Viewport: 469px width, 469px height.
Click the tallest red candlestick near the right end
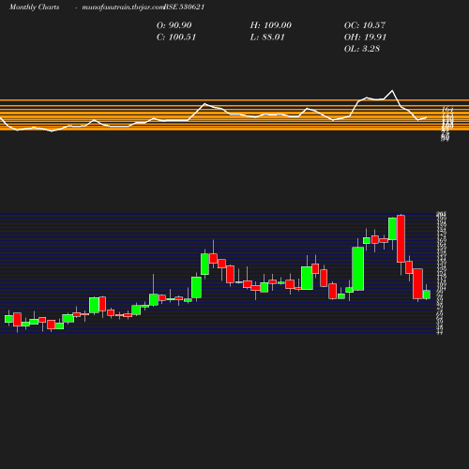401,239
